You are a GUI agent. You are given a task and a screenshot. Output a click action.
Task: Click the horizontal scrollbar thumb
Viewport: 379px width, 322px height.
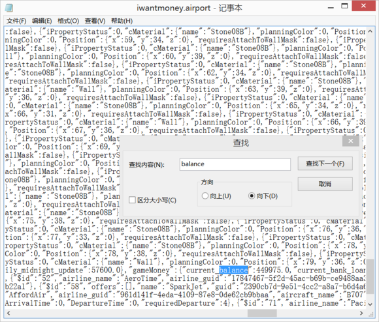click(x=262, y=313)
